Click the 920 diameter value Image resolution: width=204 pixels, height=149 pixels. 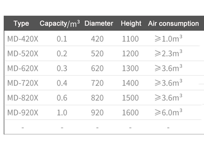[97, 112]
